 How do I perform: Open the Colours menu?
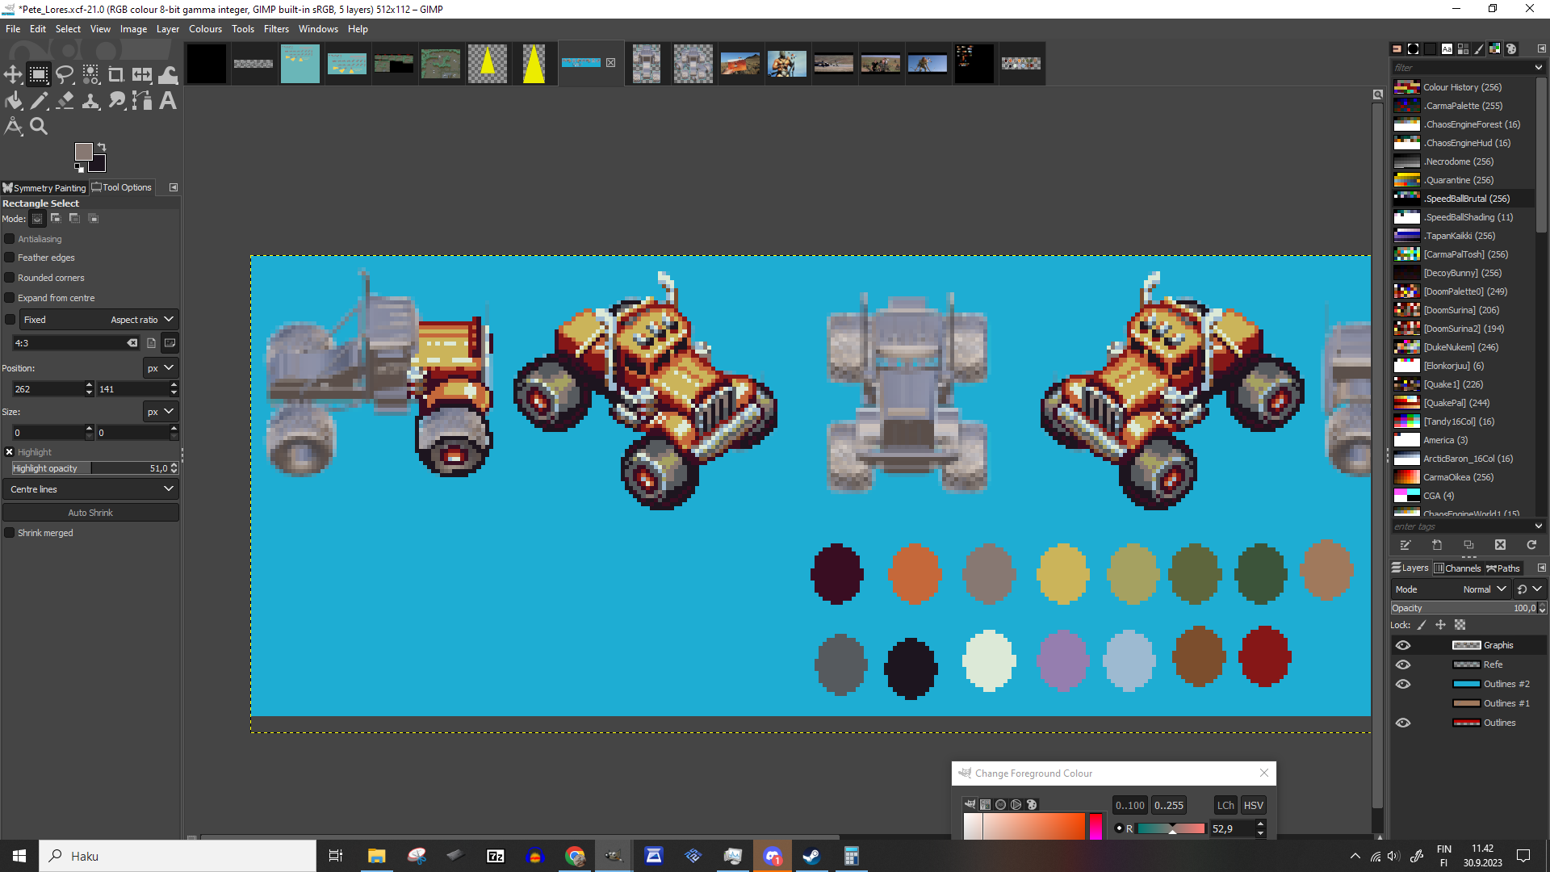pos(205,29)
